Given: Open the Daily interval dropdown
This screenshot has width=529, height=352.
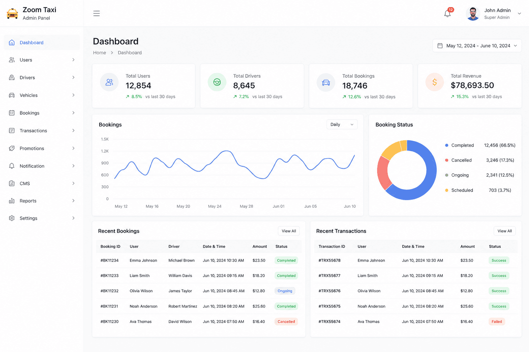Looking at the screenshot, I should point(342,124).
